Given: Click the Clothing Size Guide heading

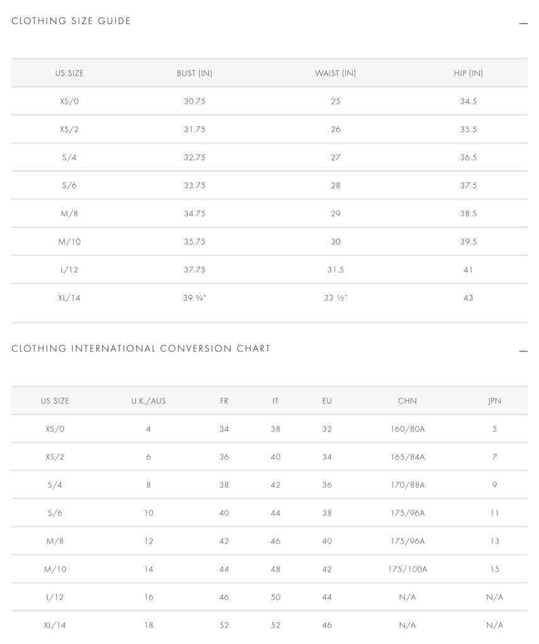Looking at the screenshot, I should pyautogui.click(x=71, y=21).
